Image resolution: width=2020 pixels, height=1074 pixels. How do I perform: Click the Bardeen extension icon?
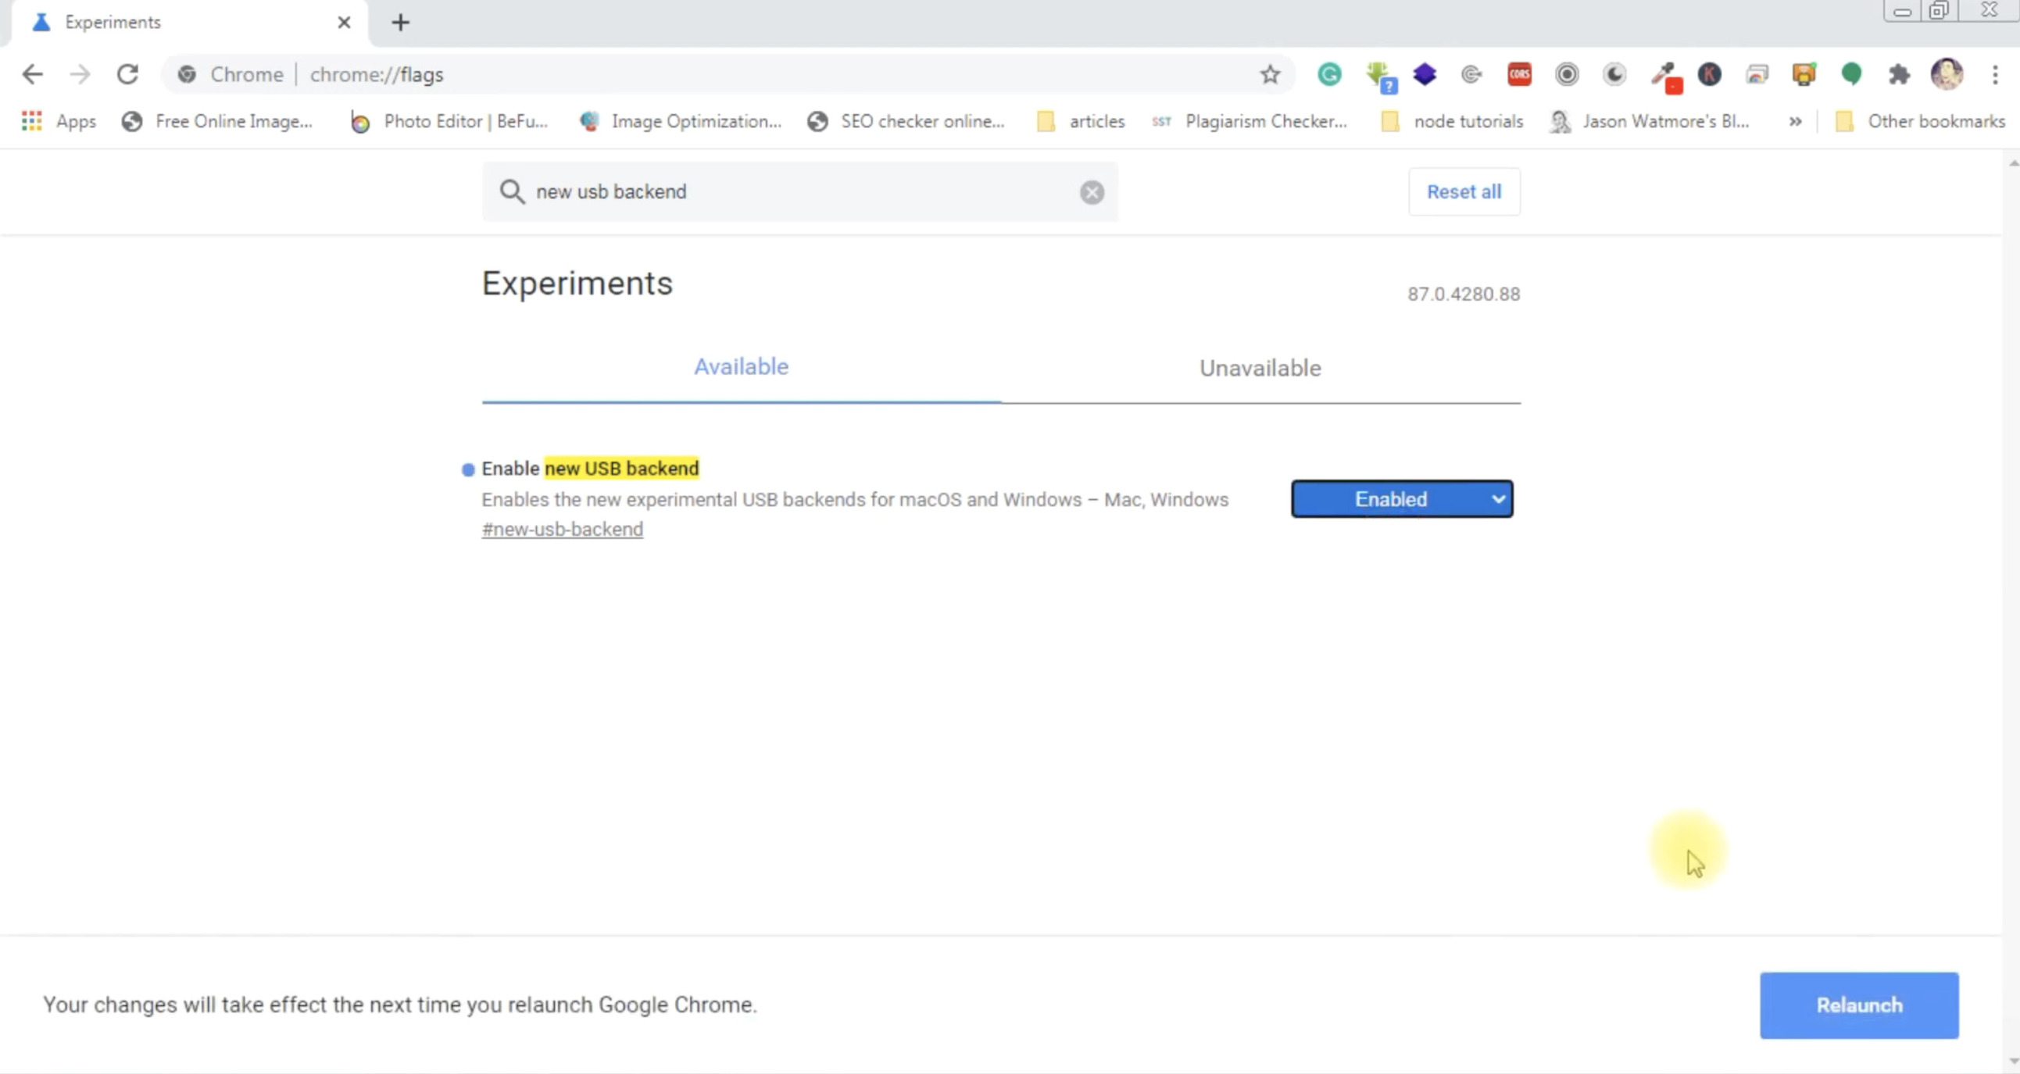click(x=1425, y=75)
